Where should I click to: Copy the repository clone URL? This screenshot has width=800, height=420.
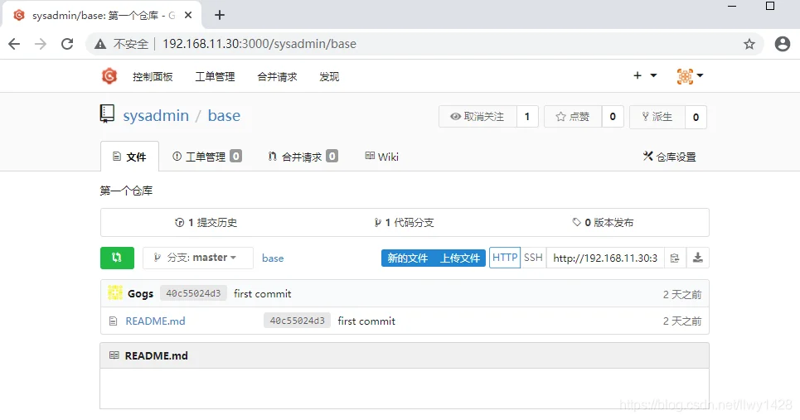click(x=675, y=258)
